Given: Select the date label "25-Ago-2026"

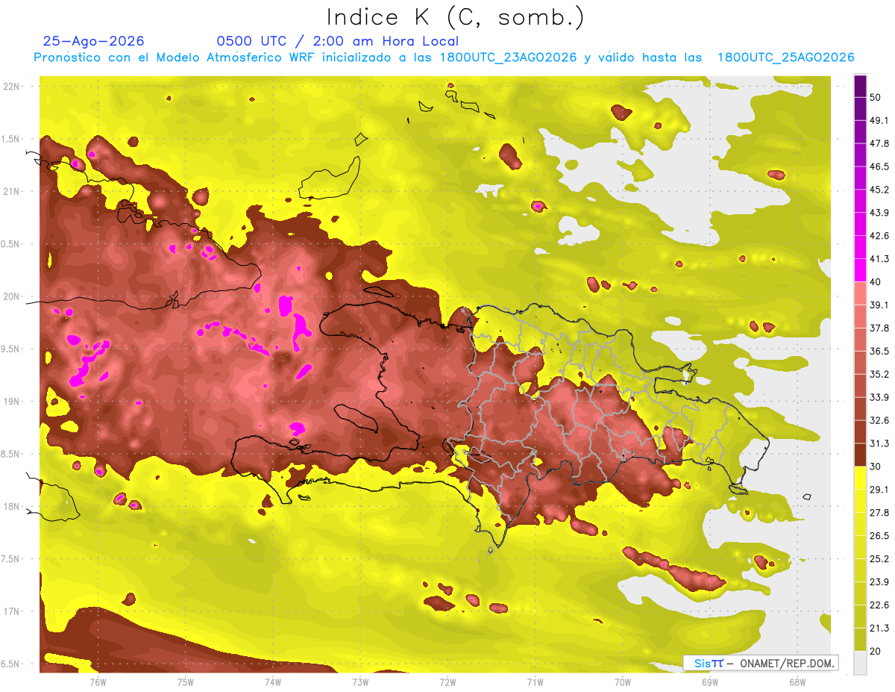Looking at the screenshot, I should [x=94, y=41].
